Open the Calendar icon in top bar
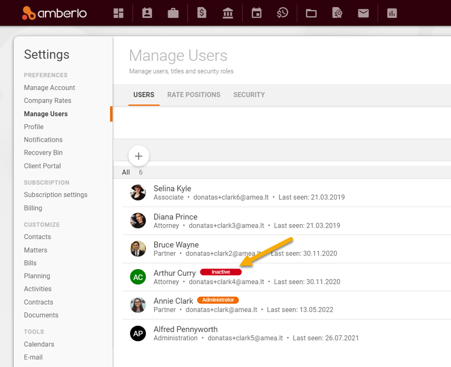Viewport: 451px width, 367px height. pyautogui.click(x=256, y=13)
